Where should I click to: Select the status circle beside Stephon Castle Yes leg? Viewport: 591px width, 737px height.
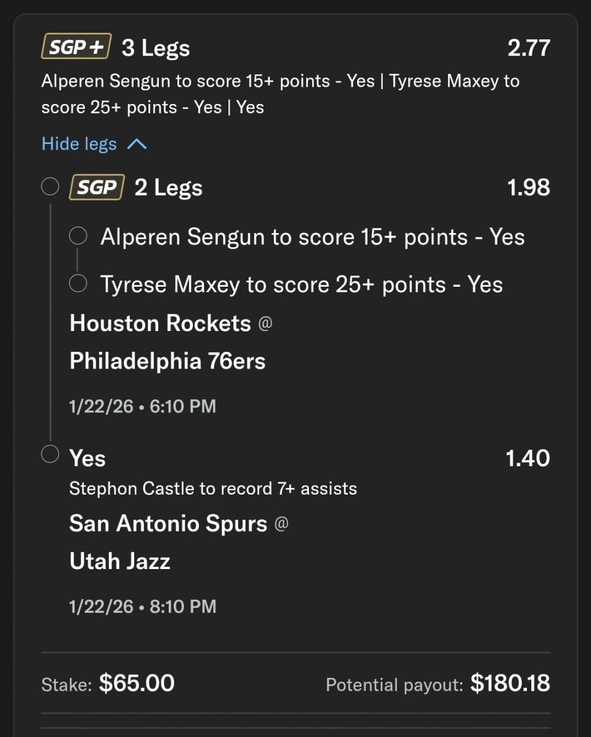click(x=50, y=455)
